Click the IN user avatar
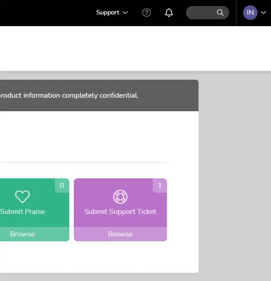 250,13
